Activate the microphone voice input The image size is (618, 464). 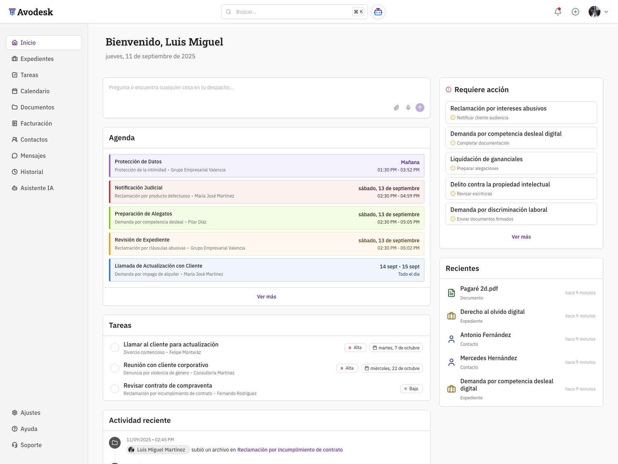pos(408,108)
